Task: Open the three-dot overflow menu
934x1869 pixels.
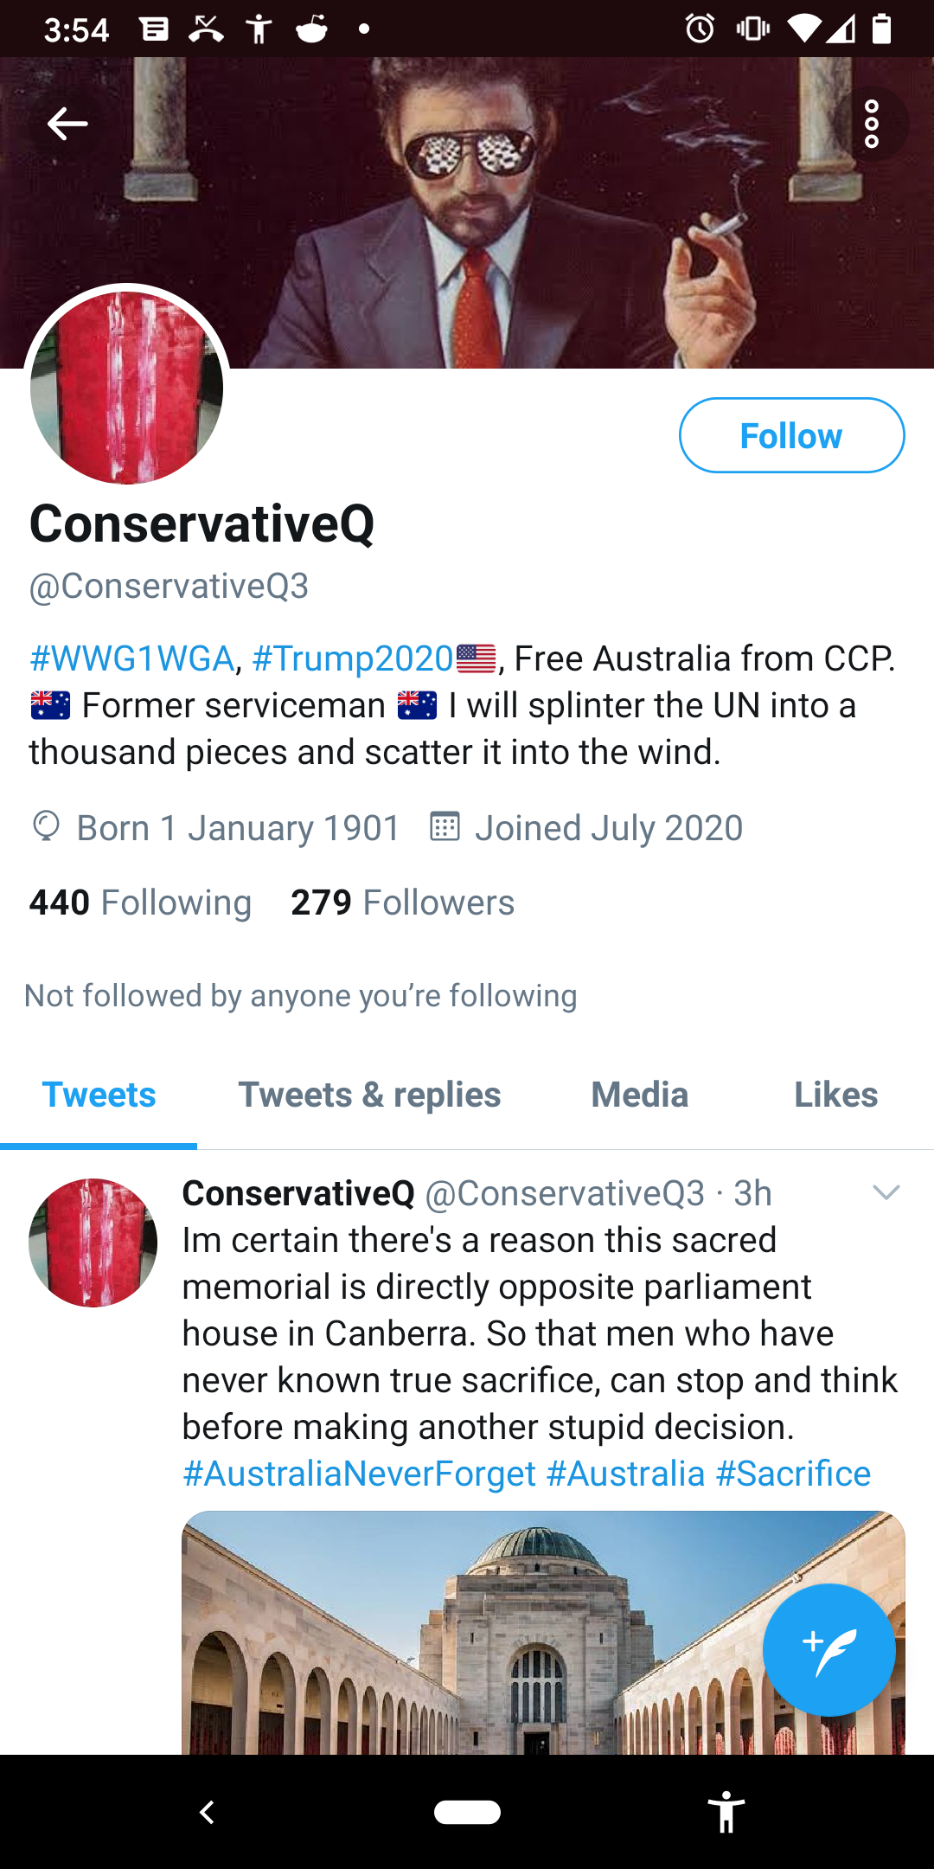Action: [x=872, y=124]
